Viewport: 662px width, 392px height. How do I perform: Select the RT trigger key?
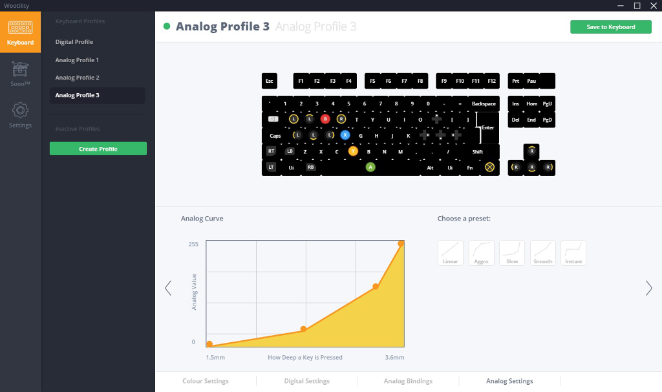click(x=272, y=151)
